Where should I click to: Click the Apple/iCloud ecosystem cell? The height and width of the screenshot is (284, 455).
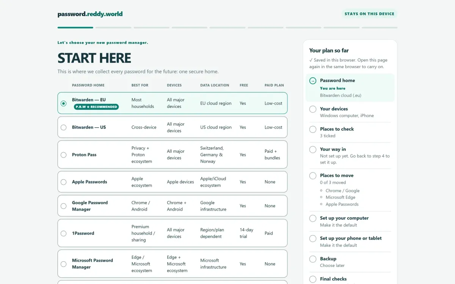[213, 182]
